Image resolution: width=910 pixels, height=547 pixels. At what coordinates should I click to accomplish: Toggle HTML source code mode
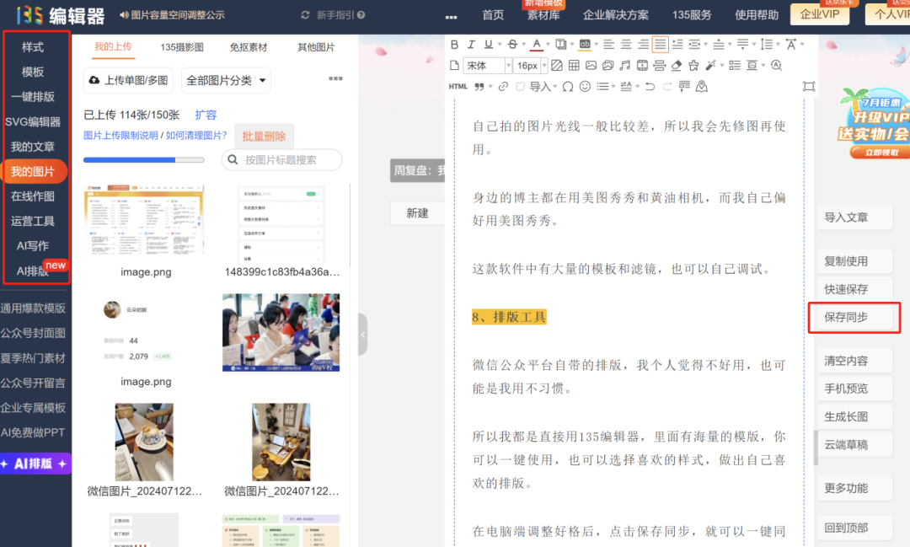click(x=458, y=86)
